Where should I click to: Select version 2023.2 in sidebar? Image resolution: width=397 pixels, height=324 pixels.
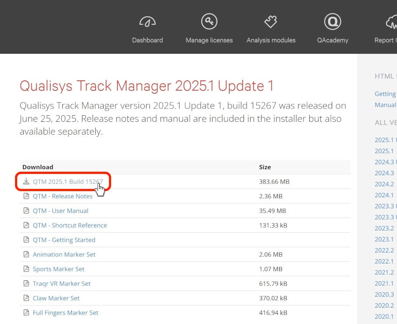pyautogui.click(x=384, y=228)
